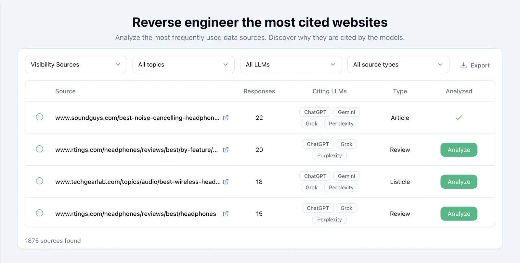Select the techgearlab.com row radio button
The width and height of the screenshot is (520, 263).
point(40,181)
